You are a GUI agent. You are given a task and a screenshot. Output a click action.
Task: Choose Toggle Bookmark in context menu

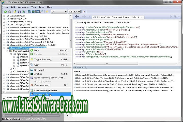(x=51, y=59)
